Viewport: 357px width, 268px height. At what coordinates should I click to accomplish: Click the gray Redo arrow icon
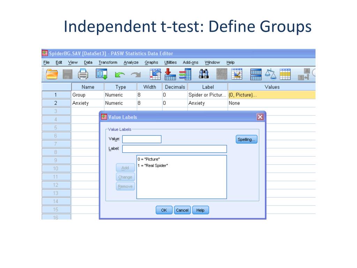coord(136,75)
